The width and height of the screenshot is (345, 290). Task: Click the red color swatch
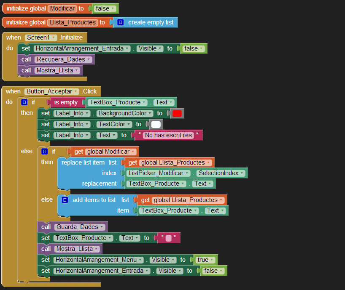click(x=177, y=113)
